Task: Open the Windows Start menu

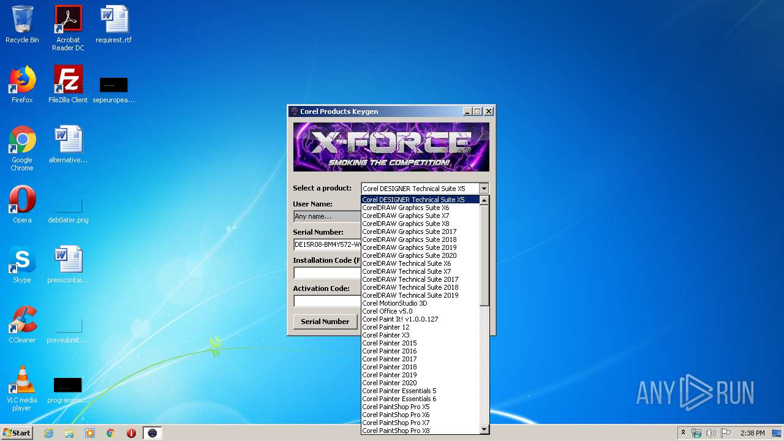Action: coord(17,433)
